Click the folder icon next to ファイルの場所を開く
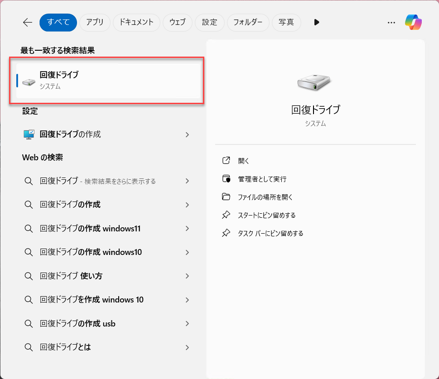 coord(226,197)
